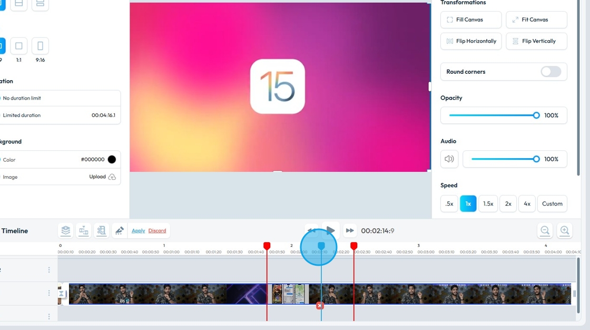Open the black background color swatch
Image resolution: width=590 pixels, height=330 pixels.
click(x=112, y=159)
